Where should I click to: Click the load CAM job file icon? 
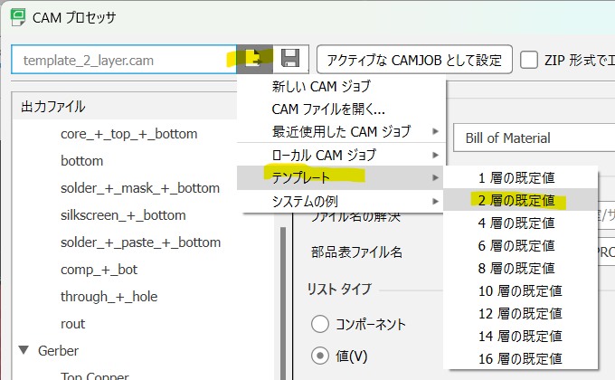(254, 60)
